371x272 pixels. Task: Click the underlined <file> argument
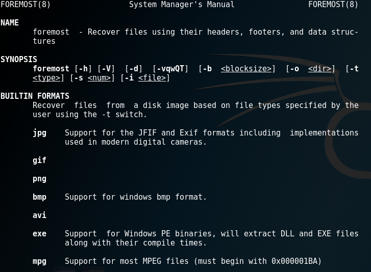pos(152,78)
